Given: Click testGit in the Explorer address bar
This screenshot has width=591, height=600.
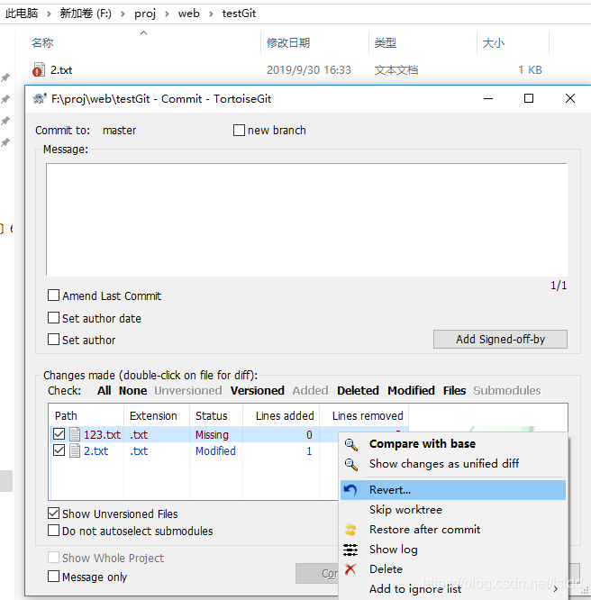Looking at the screenshot, I should tap(239, 14).
